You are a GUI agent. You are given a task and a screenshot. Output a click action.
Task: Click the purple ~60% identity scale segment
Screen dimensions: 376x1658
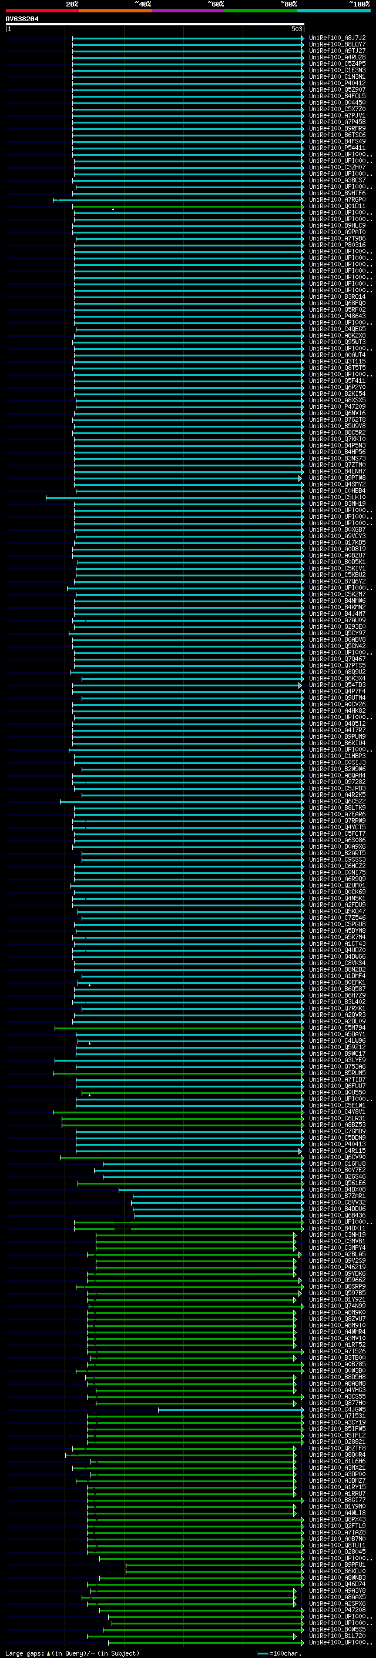(x=189, y=11)
